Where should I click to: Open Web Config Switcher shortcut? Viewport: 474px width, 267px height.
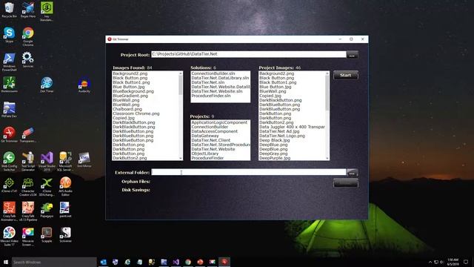click(x=9, y=162)
